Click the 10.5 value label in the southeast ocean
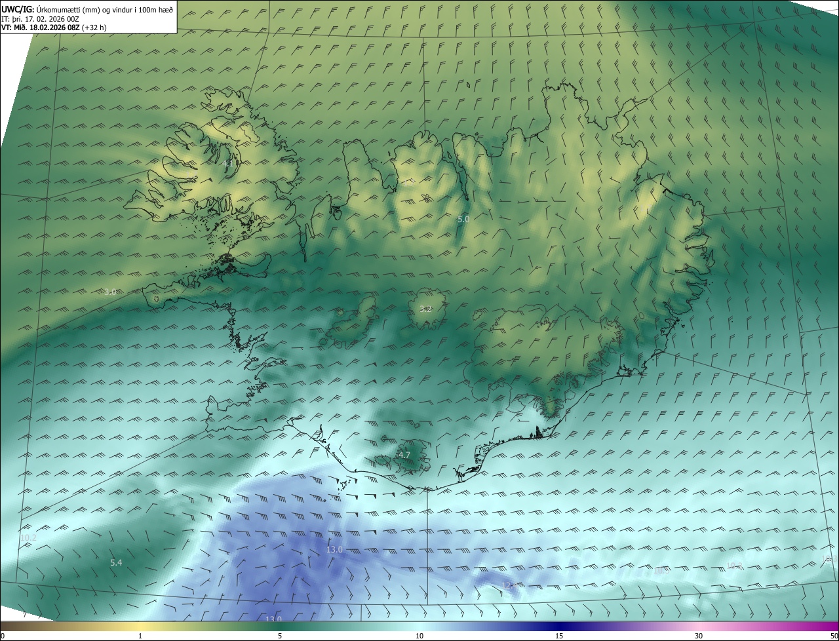 pyautogui.click(x=662, y=570)
